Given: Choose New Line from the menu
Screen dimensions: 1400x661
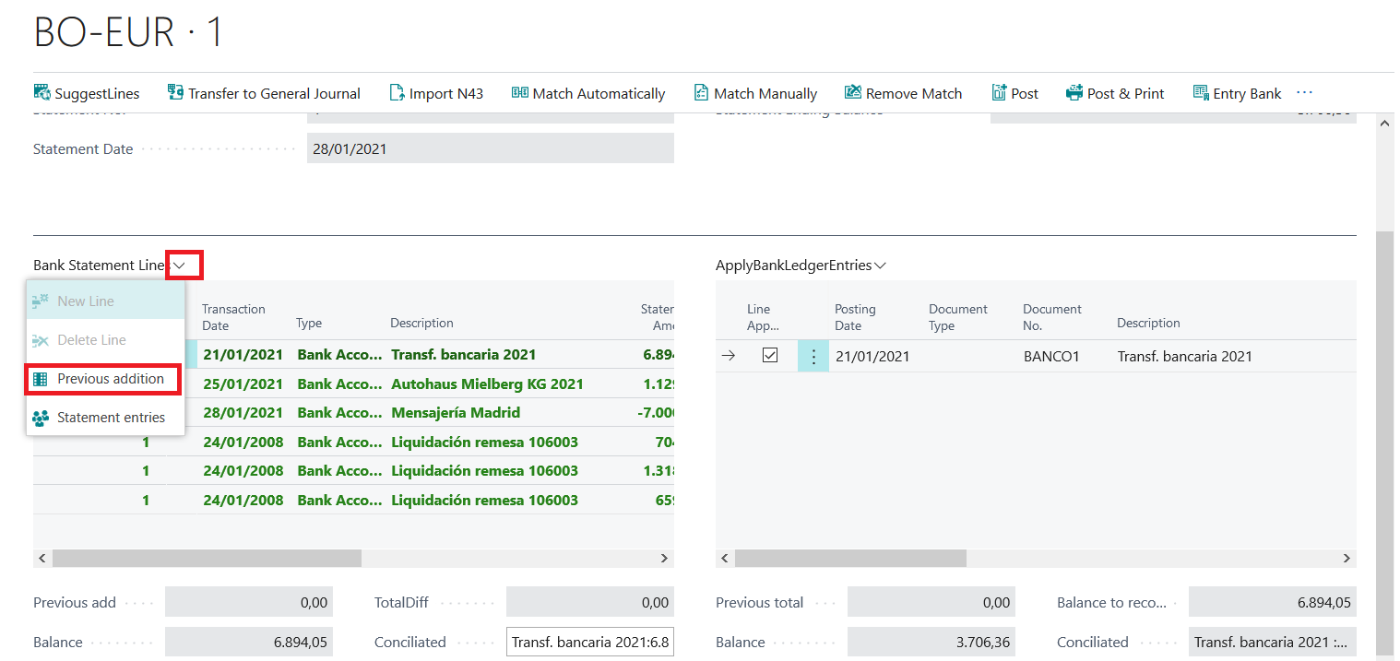Looking at the screenshot, I should coord(105,301).
